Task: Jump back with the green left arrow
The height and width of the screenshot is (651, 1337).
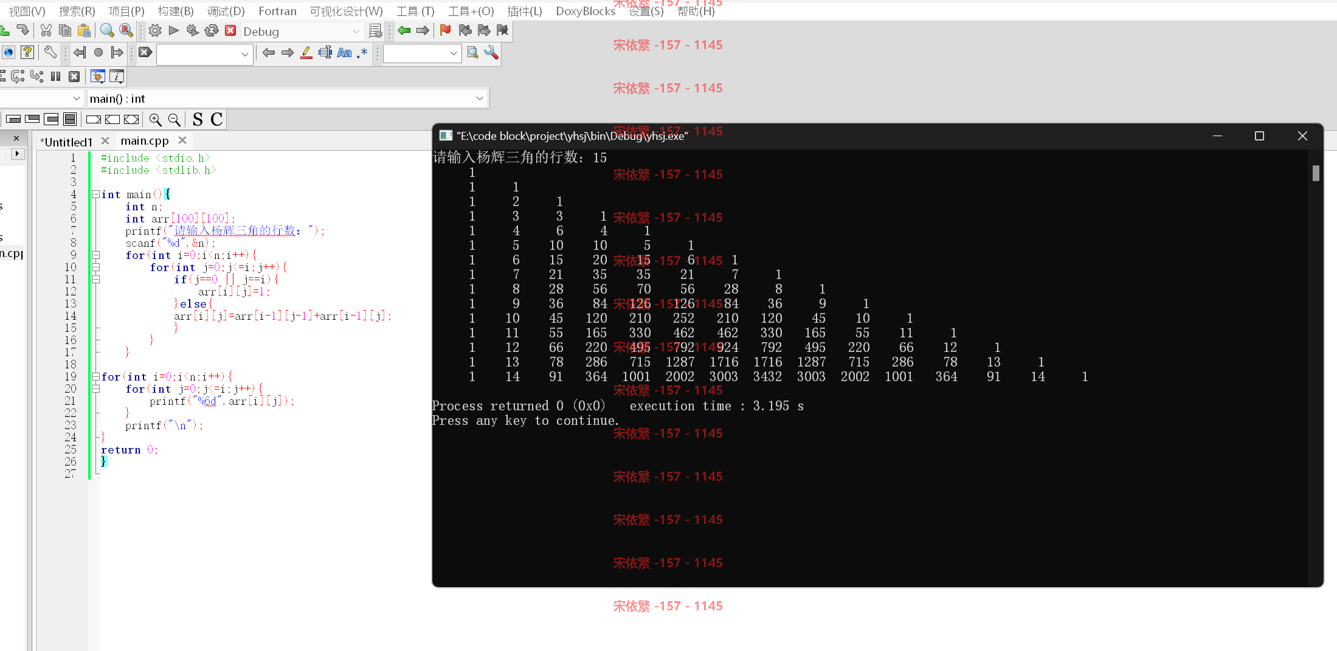Action: [x=404, y=30]
